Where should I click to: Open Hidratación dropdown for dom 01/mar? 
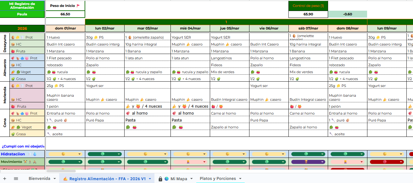(x=80, y=154)
